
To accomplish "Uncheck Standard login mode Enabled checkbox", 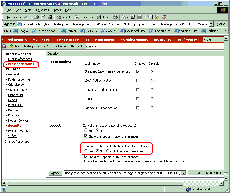I will [138, 71].
